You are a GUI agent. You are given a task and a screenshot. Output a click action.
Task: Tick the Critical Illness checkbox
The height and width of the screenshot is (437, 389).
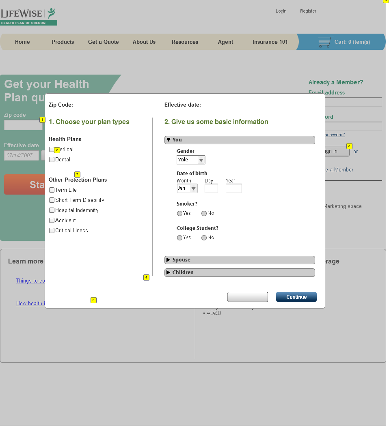click(x=52, y=231)
